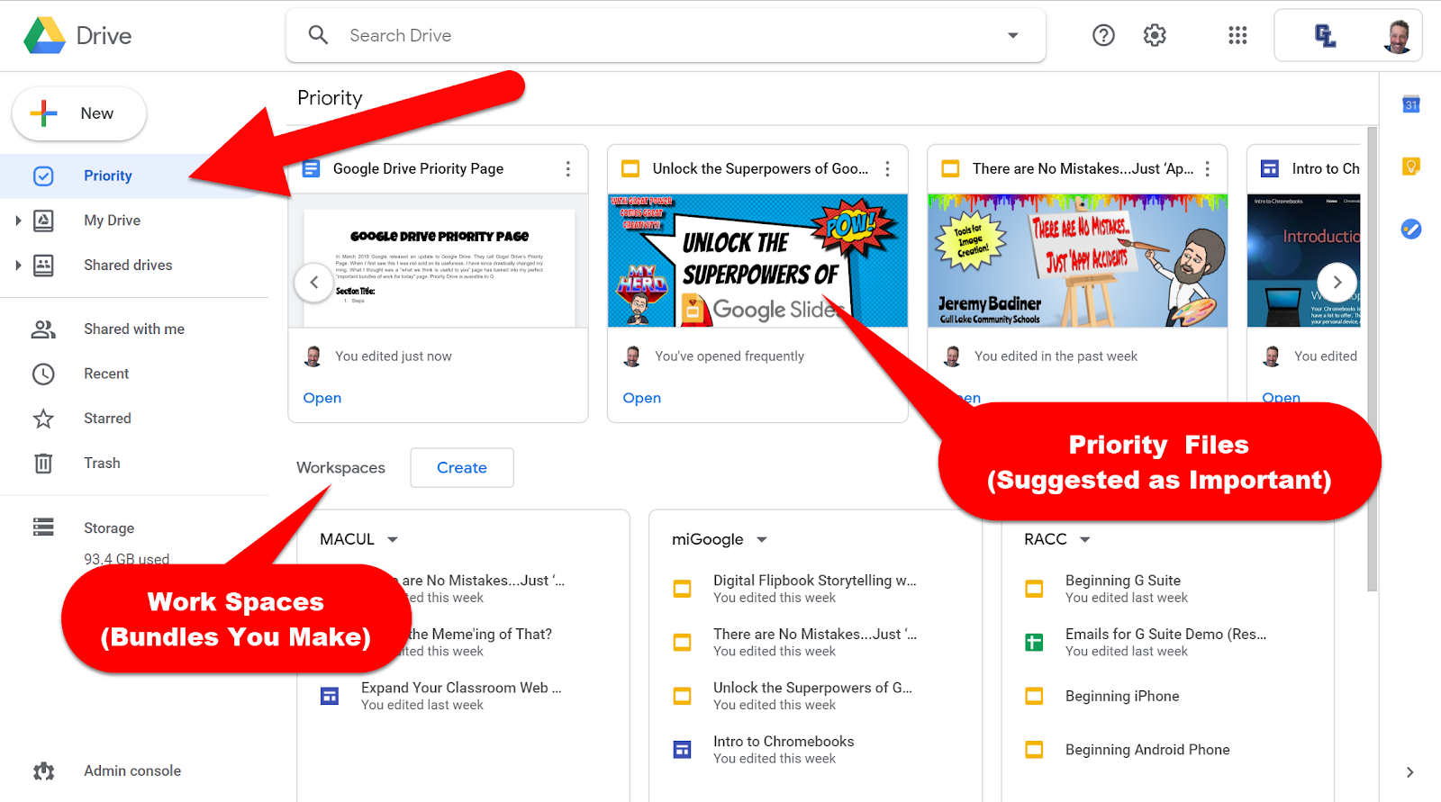Image resolution: width=1441 pixels, height=802 pixels.
Task: Open the Admin console link
Action: coord(132,770)
